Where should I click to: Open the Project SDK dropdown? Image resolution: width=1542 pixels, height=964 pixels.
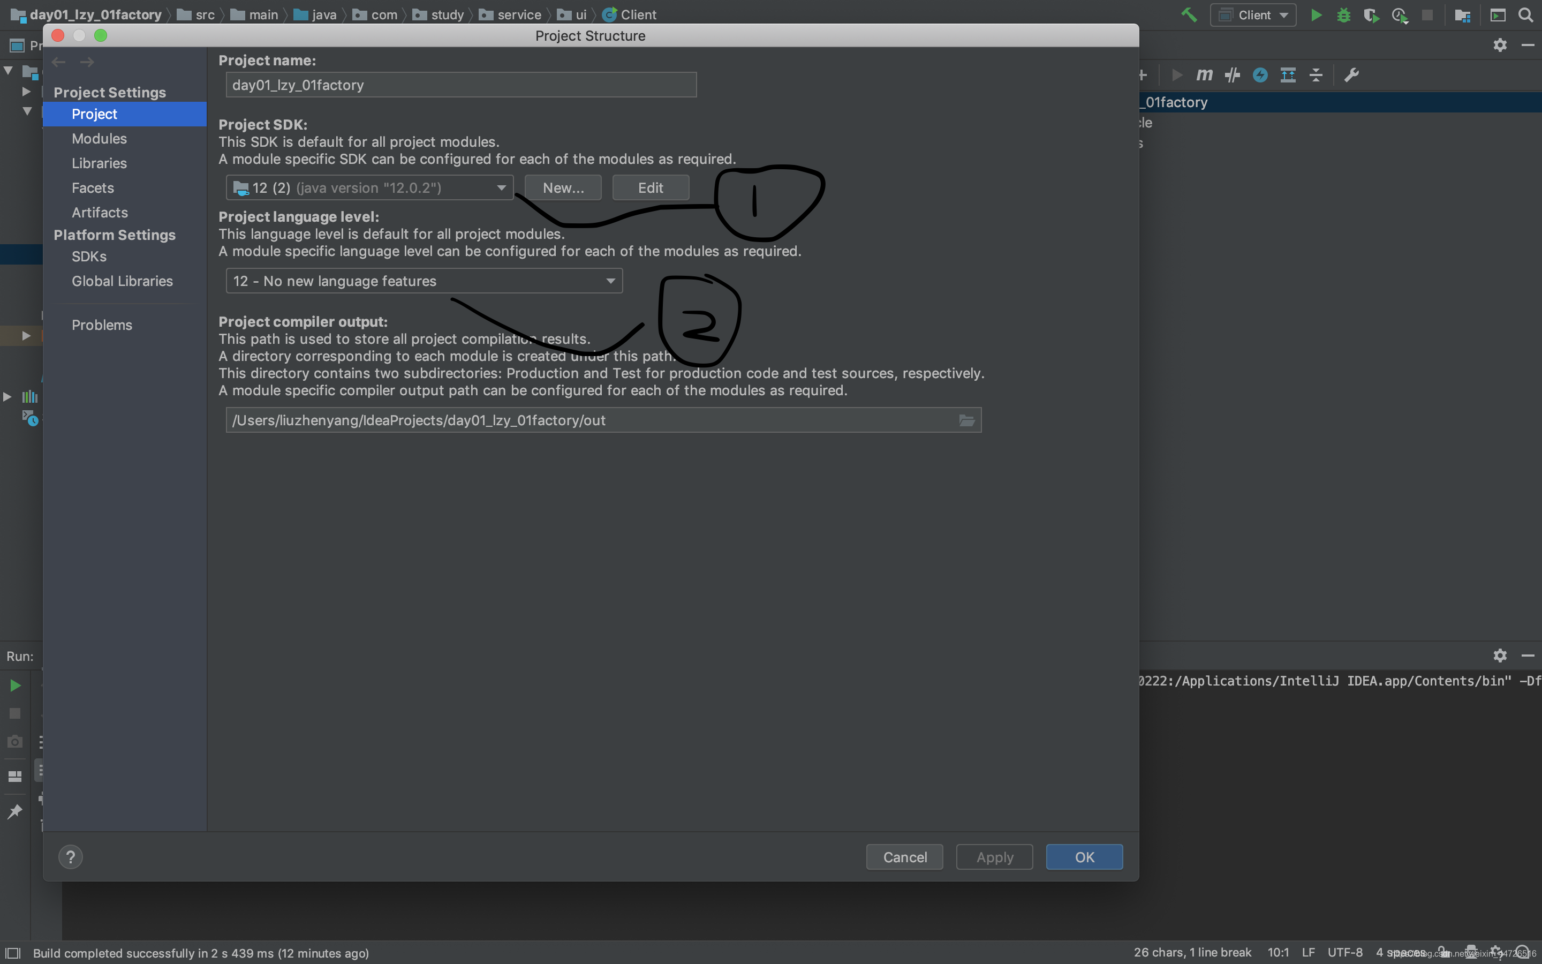[369, 187]
